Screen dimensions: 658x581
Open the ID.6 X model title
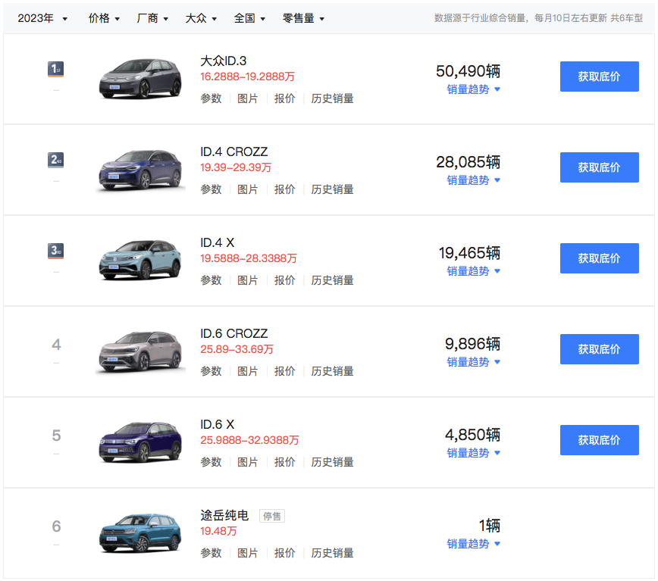[x=217, y=425]
